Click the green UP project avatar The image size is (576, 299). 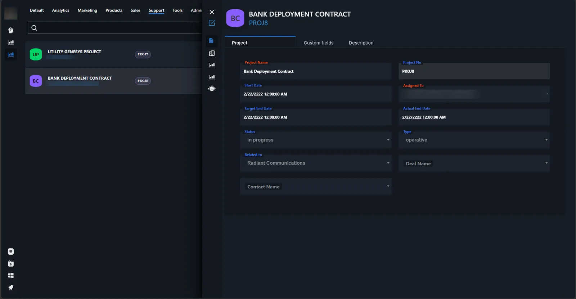[x=36, y=54]
